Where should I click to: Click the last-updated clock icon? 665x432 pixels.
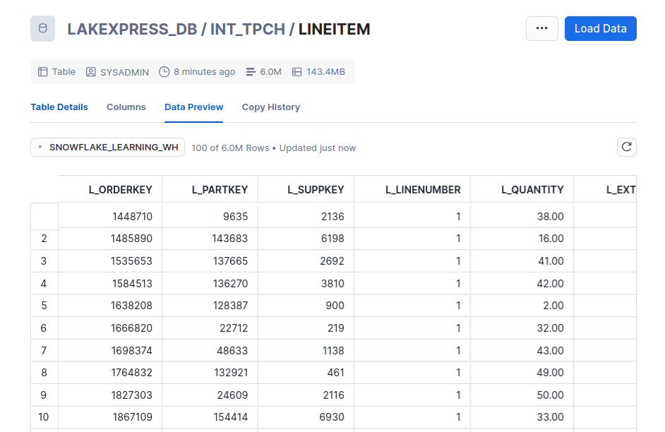[x=163, y=71]
